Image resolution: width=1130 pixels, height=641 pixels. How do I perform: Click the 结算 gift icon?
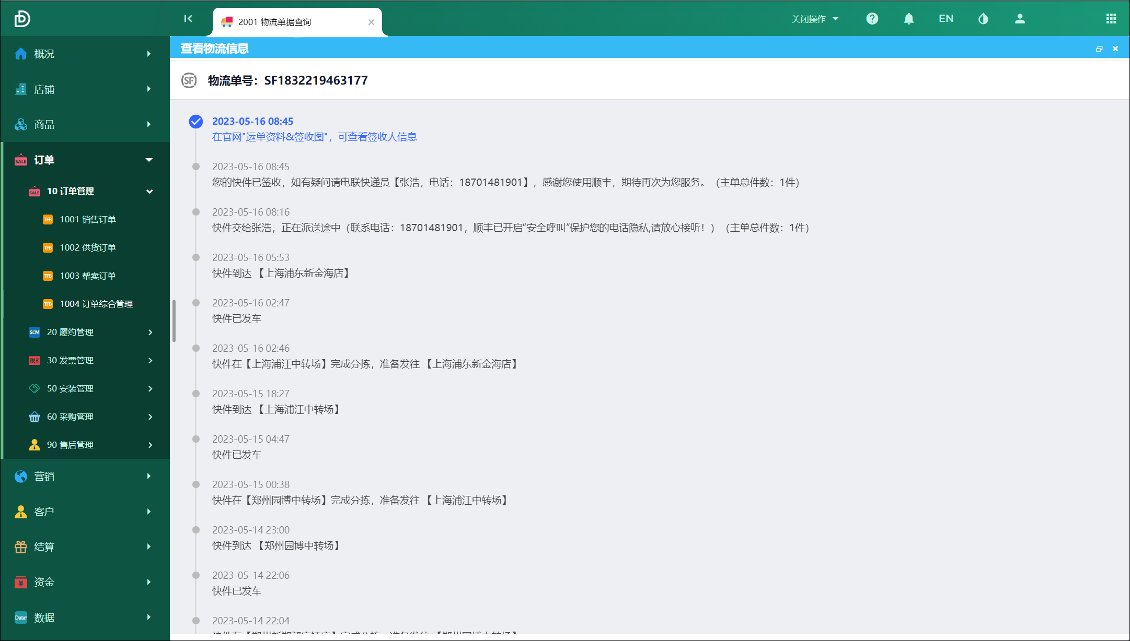tap(21, 547)
